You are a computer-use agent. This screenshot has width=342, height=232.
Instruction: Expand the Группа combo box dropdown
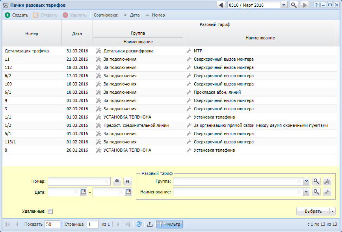(x=307, y=181)
